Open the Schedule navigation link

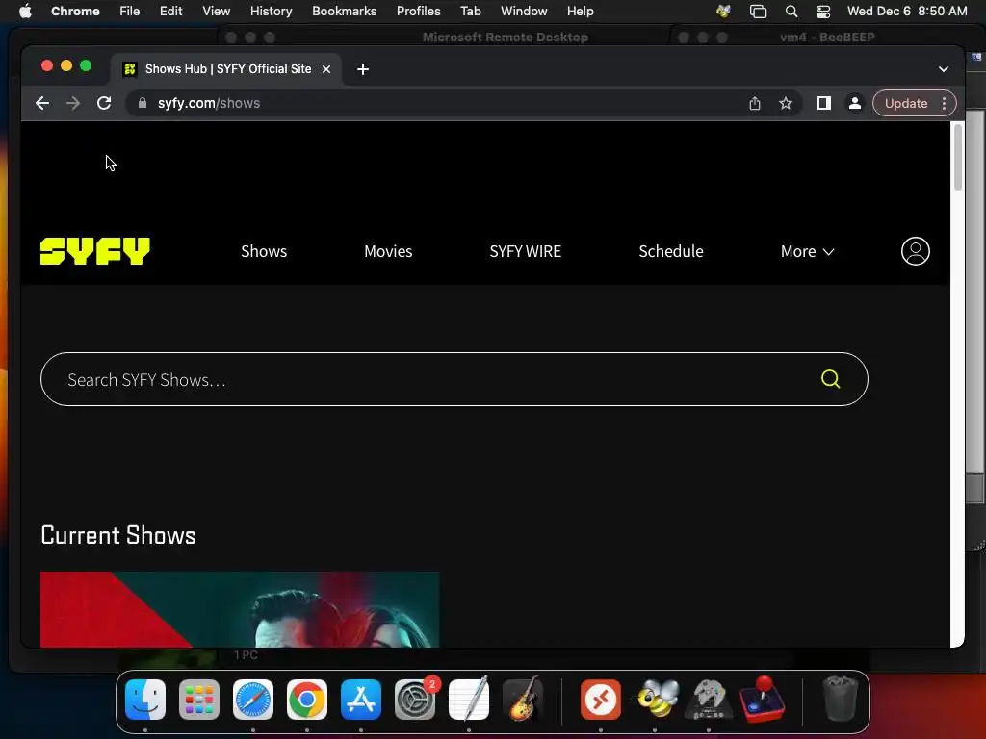671,251
